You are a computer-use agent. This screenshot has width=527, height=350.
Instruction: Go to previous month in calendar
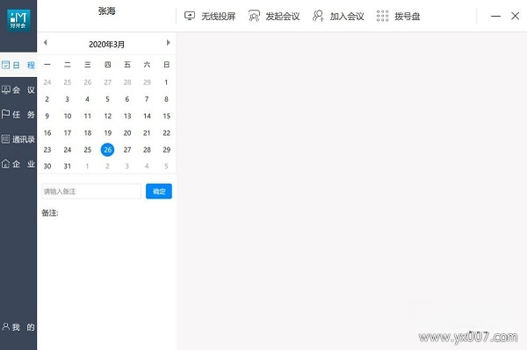point(46,42)
